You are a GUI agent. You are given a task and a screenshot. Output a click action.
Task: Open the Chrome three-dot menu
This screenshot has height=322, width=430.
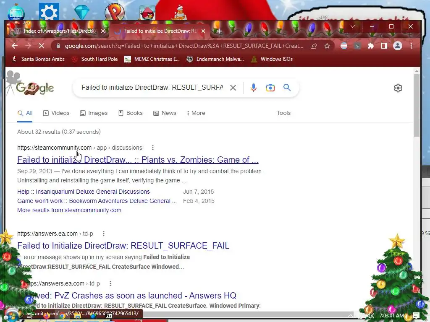click(x=411, y=46)
